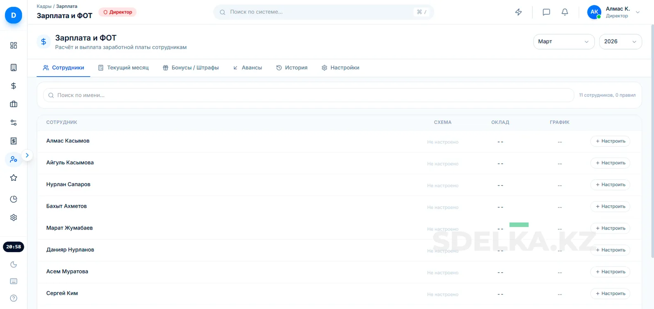The width and height of the screenshot is (654, 309).
Task: Toggle dark mode with the moon icon
Action: (14, 265)
